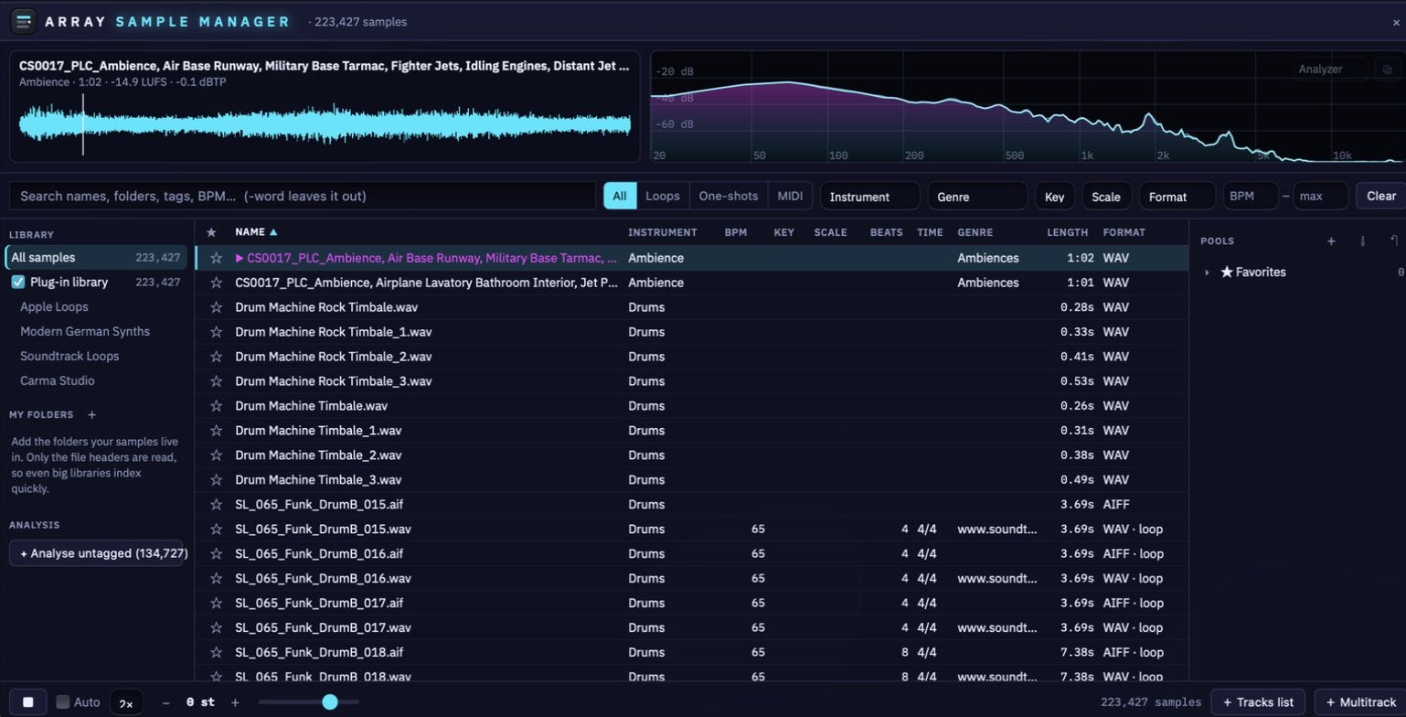The width and height of the screenshot is (1406, 717).
Task: Select All samples in the library
Action: coord(96,258)
